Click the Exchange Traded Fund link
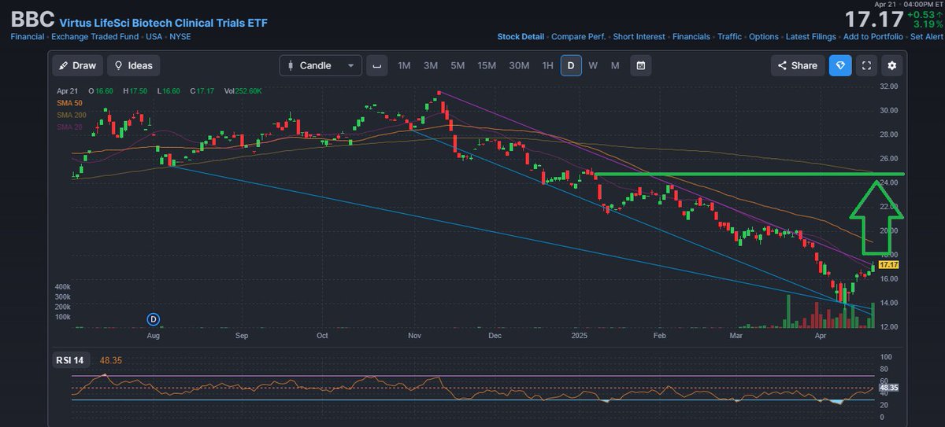 (95, 37)
